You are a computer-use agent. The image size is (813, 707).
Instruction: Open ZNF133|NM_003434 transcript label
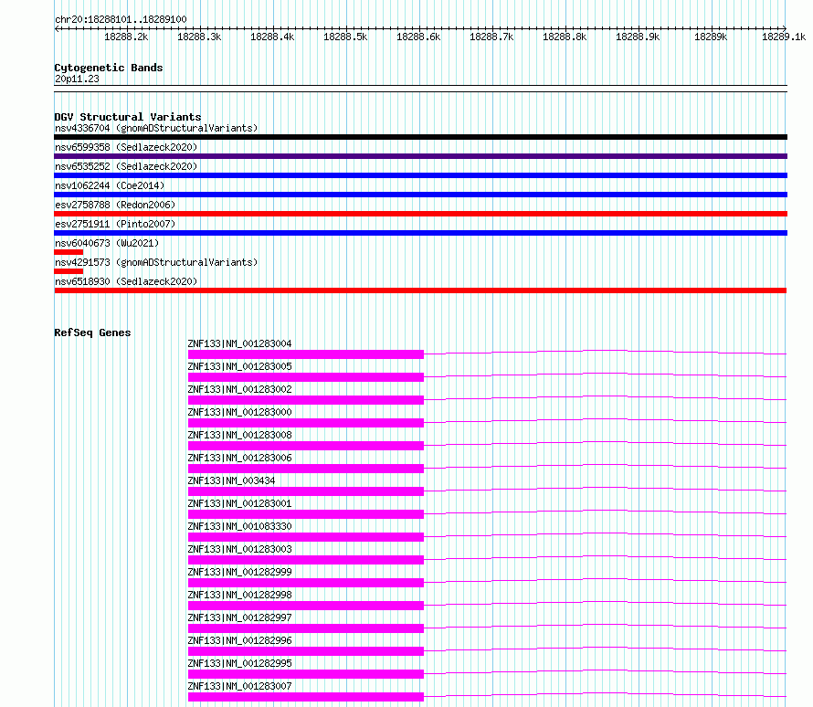coord(231,480)
